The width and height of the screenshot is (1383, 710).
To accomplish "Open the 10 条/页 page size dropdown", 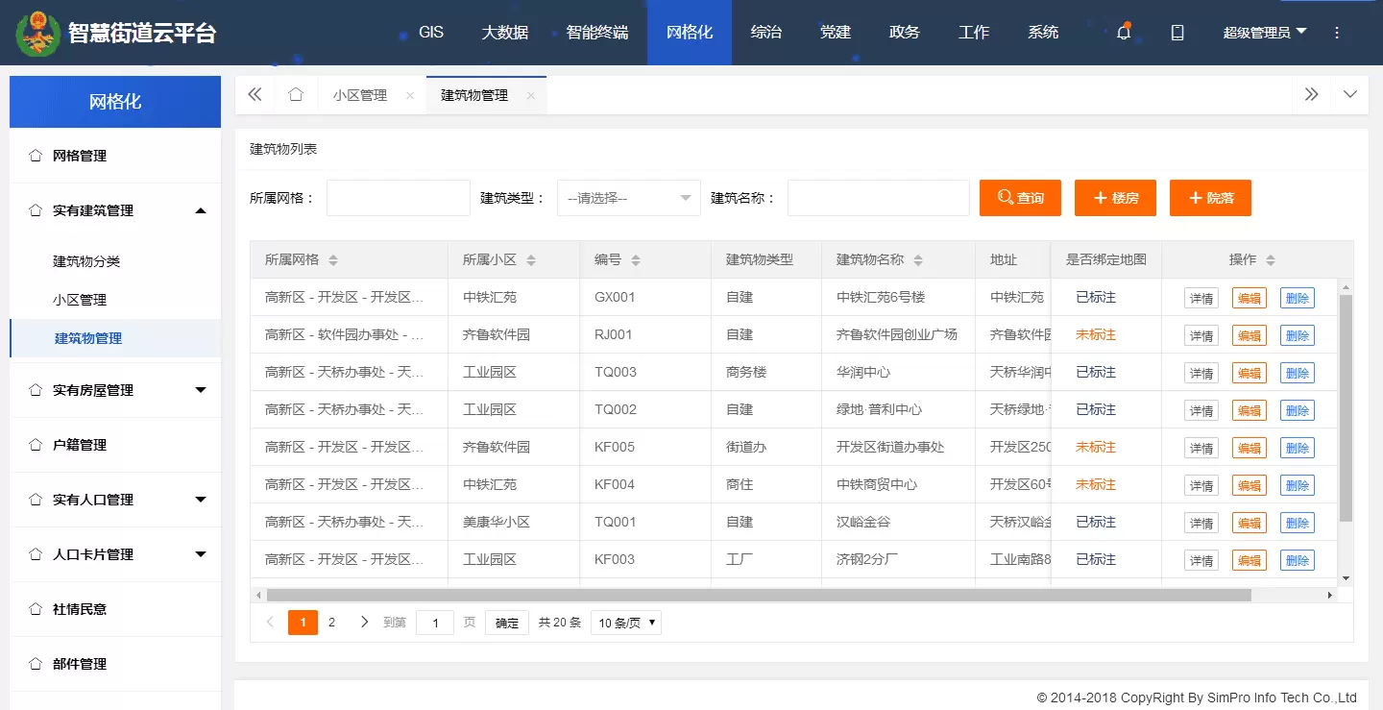I will coord(625,623).
